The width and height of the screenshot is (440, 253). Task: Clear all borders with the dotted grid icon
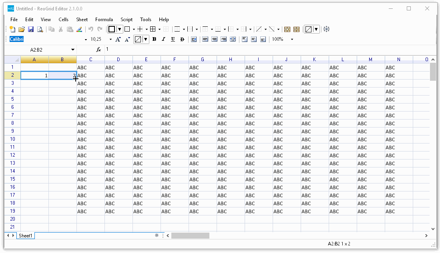tap(166, 29)
